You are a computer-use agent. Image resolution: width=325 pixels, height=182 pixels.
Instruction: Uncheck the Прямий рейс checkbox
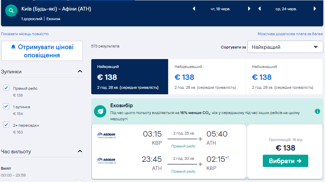[6, 88]
